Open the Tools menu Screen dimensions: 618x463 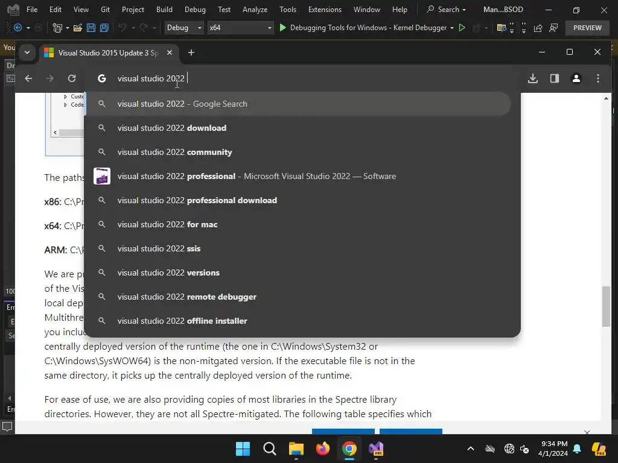tap(288, 10)
